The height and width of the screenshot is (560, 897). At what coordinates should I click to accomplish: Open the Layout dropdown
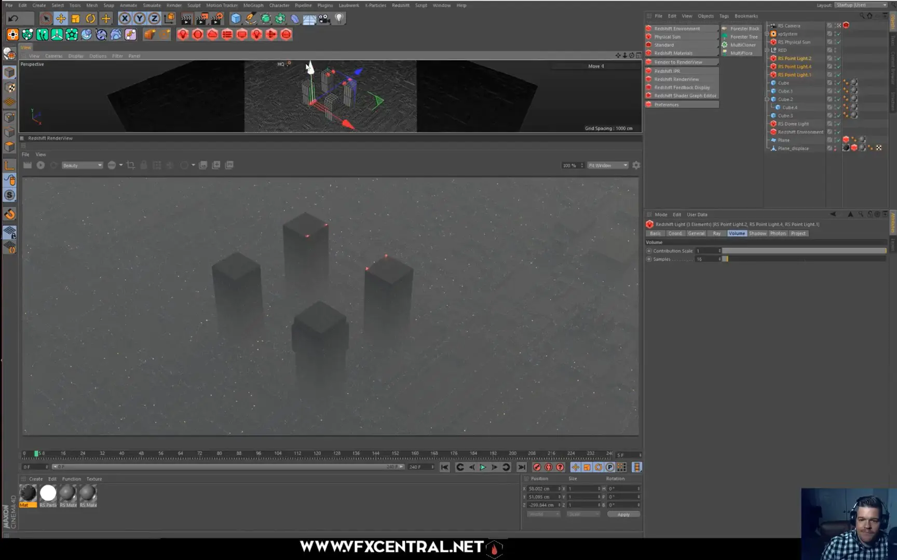pos(861,5)
